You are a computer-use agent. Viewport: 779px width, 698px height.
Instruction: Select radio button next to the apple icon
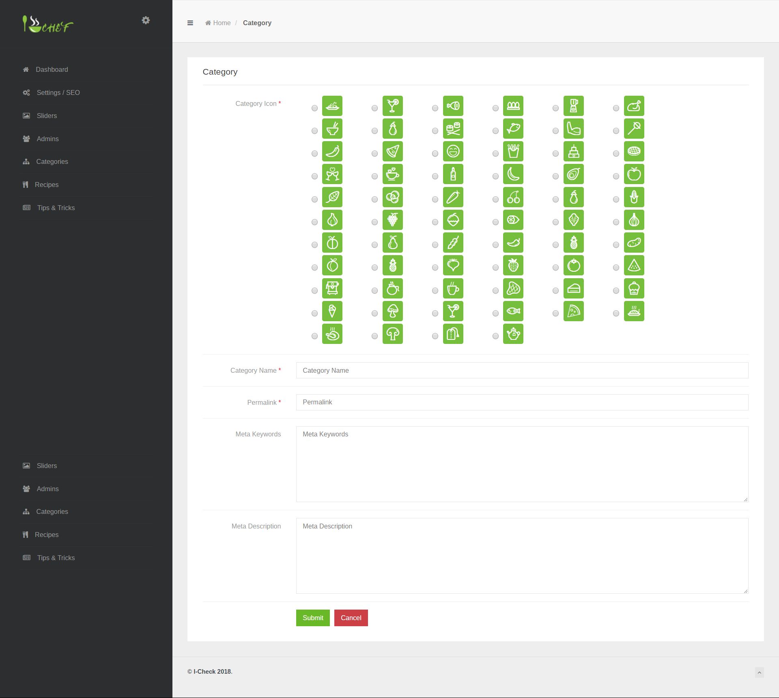coord(616,176)
